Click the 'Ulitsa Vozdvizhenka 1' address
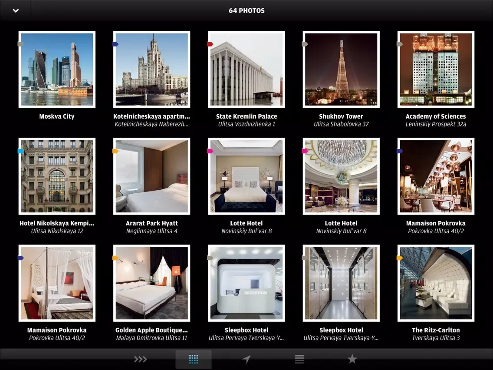The image size is (493, 370). point(246,124)
